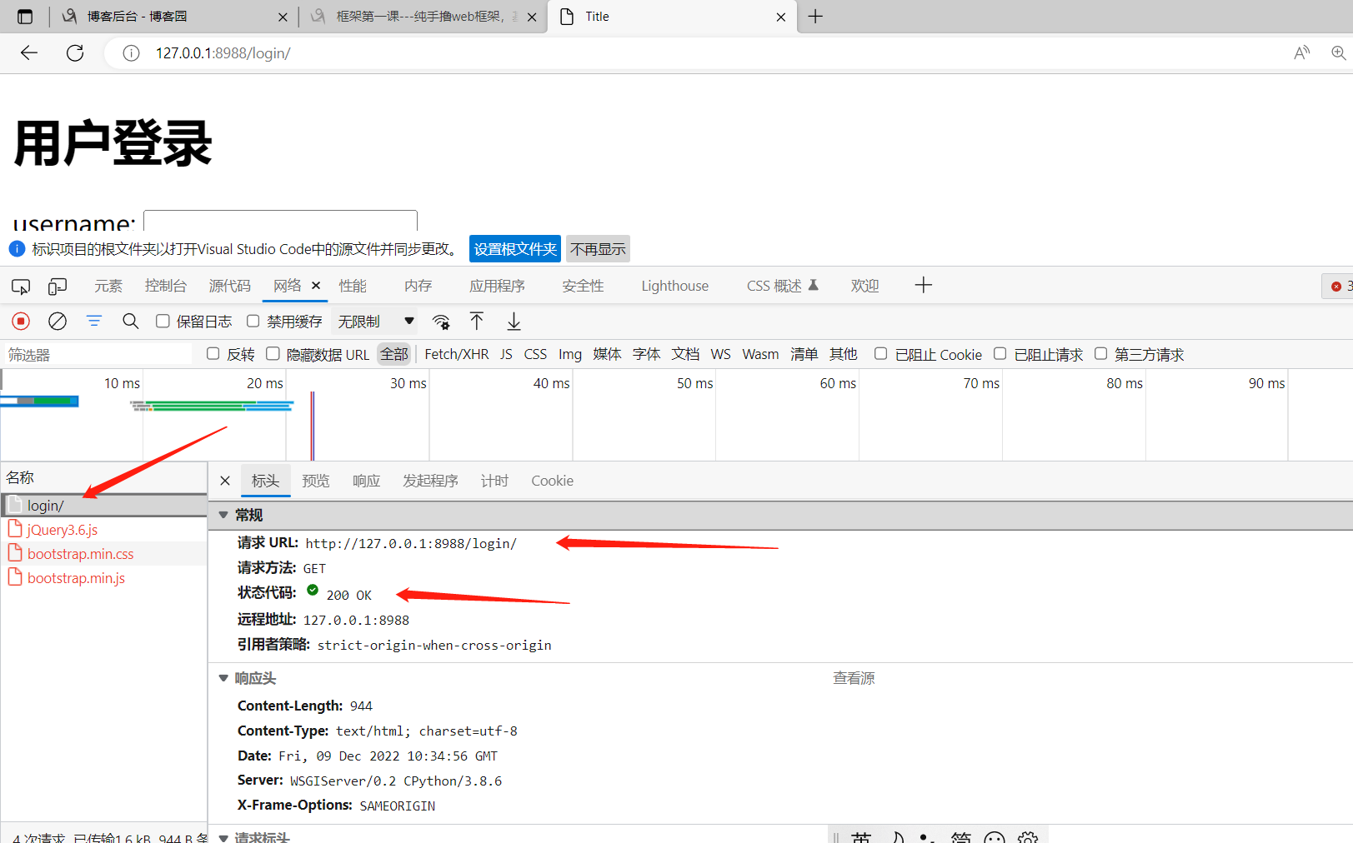Open the 性能 DevTools tab
Image resolution: width=1353 pixels, height=843 pixels.
pyautogui.click(x=353, y=287)
